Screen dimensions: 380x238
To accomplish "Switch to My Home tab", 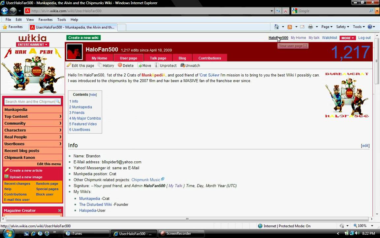I will click(99, 58).
